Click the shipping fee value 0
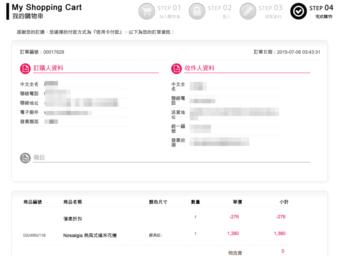This screenshot has width=341, height=256. [283, 251]
